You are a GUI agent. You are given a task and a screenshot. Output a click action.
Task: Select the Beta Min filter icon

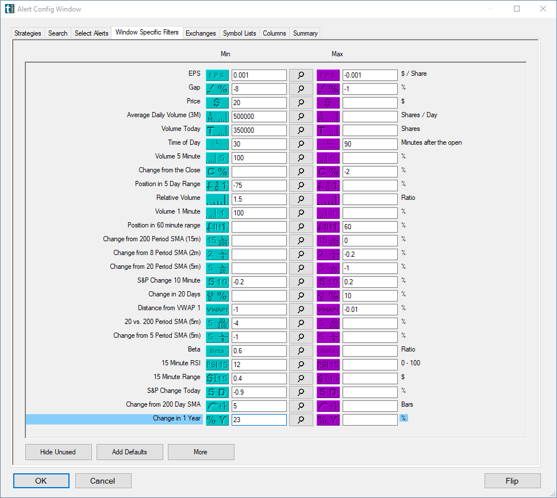click(217, 350)
